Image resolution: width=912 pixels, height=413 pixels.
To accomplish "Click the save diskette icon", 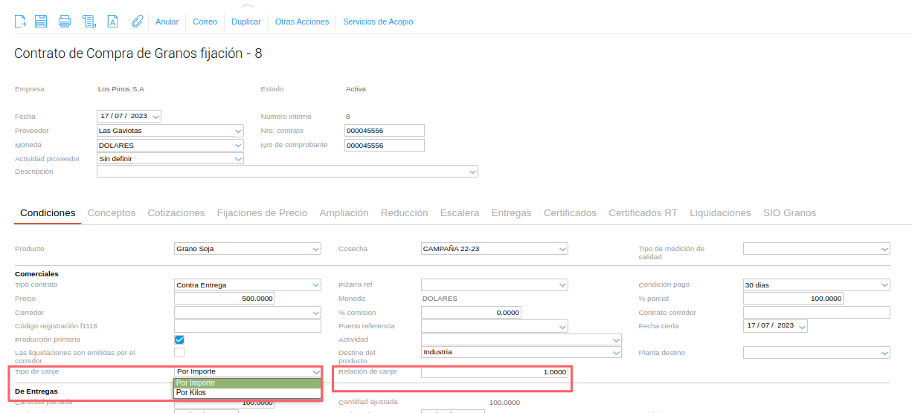I will [42, 22].
